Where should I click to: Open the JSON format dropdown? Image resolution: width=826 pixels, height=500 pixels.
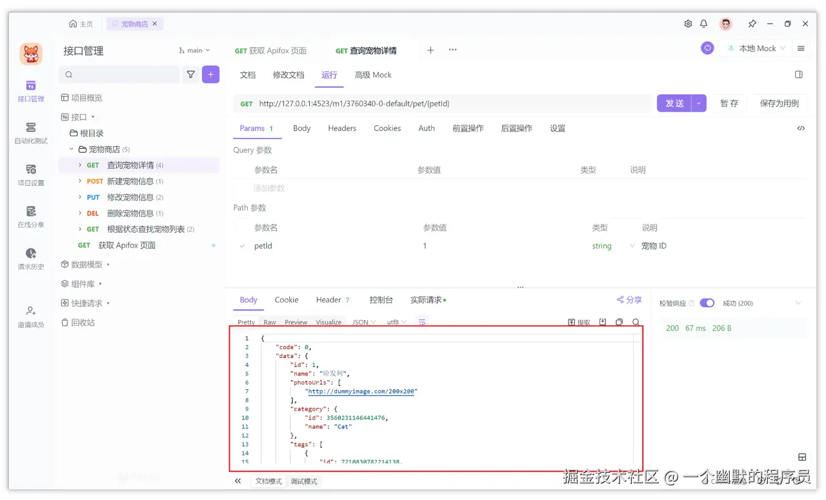click(364, 322)
